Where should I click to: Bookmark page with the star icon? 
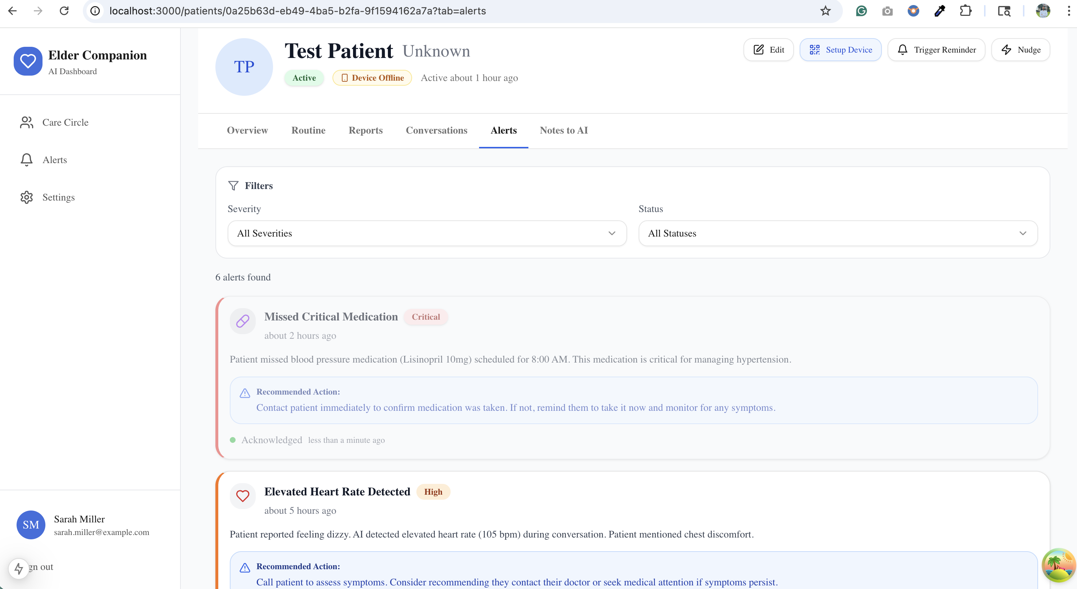coord(825,11)
